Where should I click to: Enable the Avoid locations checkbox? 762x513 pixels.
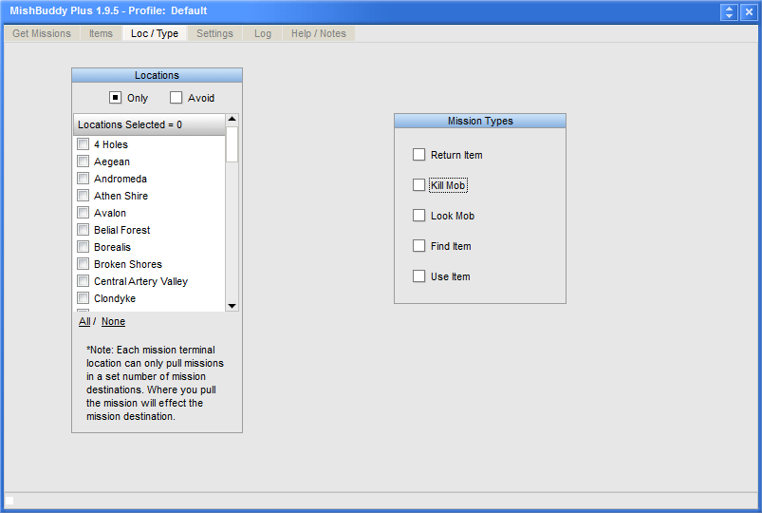pyautogui.click(x=176, y=98)
